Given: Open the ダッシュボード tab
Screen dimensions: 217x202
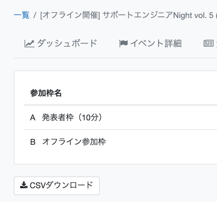Looking at the screenshot, I should (60, 43).
